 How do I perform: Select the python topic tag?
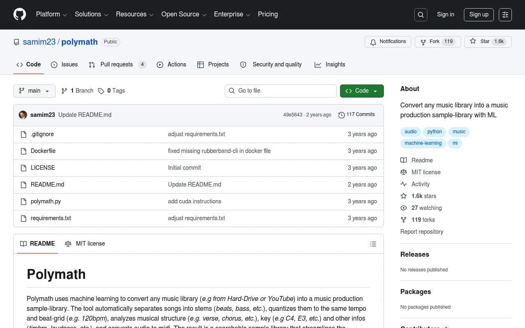pos(435,132)
